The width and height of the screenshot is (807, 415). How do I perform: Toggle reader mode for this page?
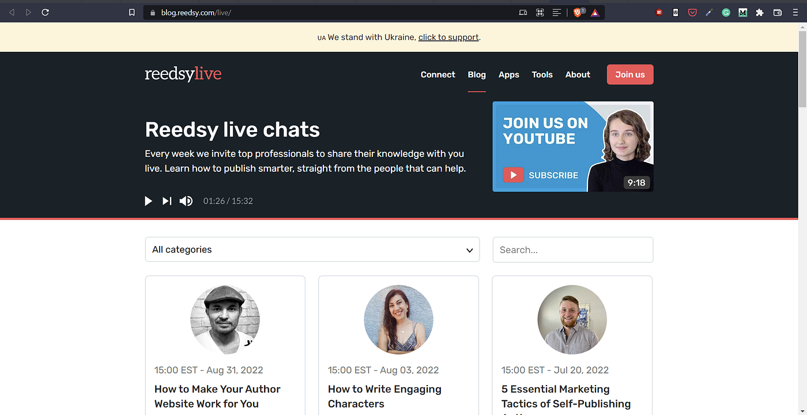pos(556,12)
